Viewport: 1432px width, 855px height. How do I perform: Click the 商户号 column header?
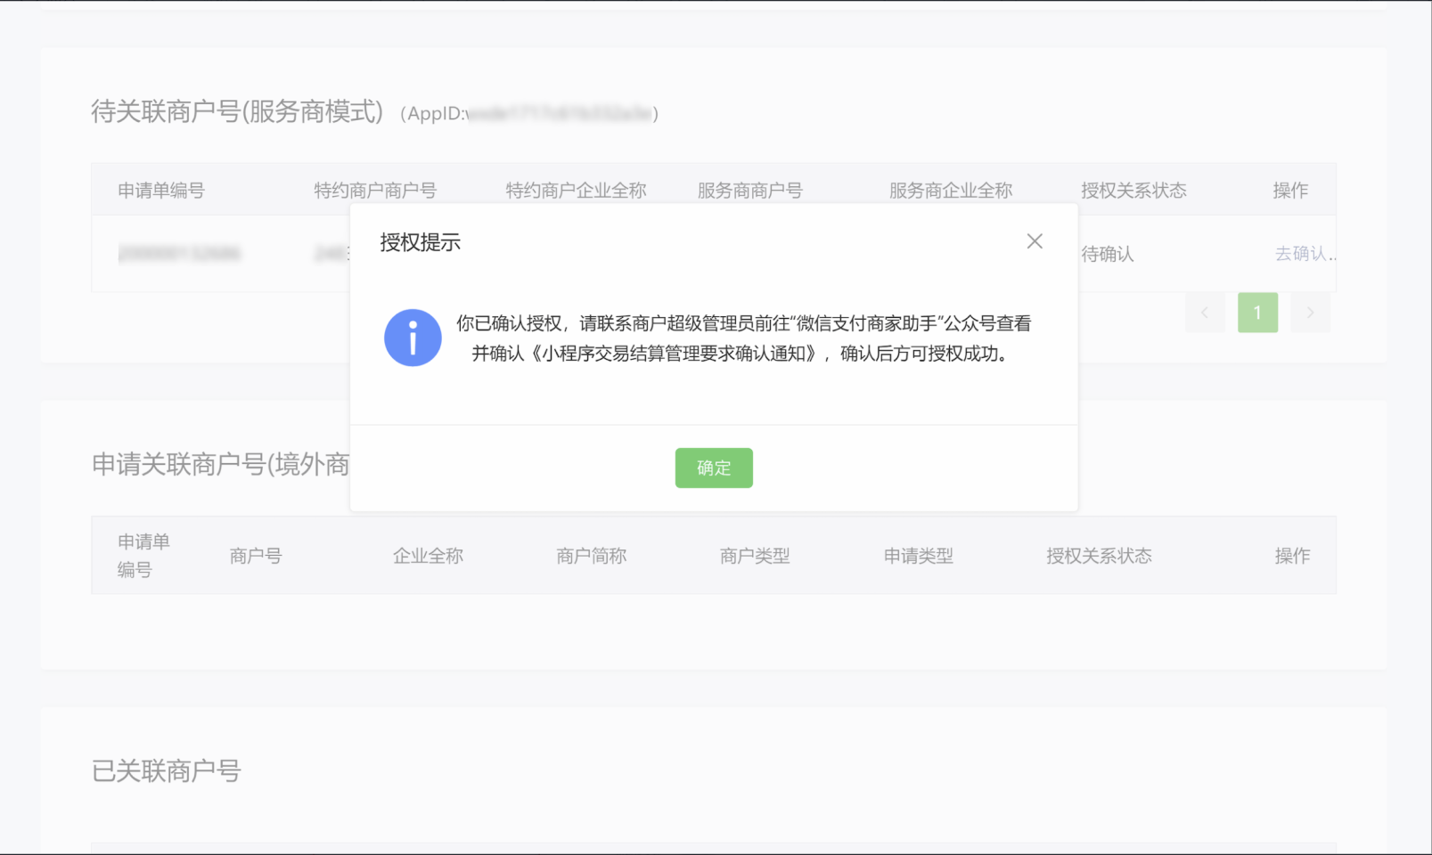pyautogui.click(x=256, y=556)
